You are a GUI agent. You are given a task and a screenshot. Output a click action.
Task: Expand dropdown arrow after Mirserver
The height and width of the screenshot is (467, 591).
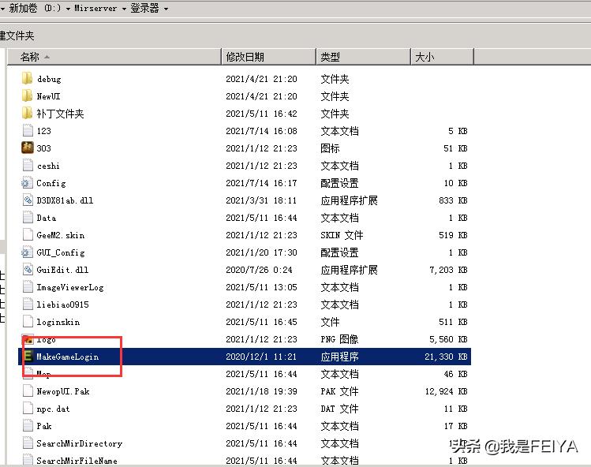point(124,9)
